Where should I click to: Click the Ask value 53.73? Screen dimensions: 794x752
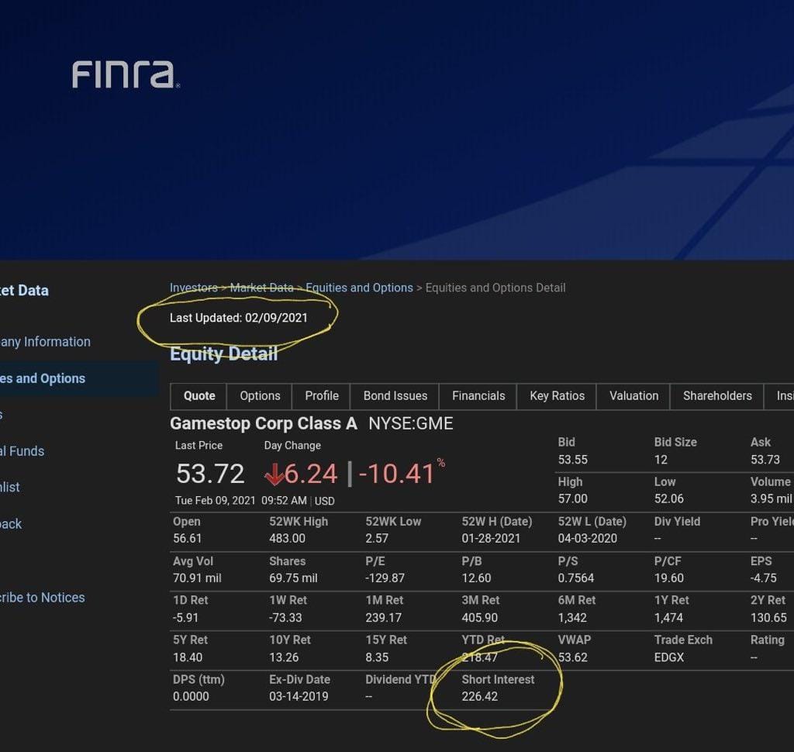[x=765, y=460]
